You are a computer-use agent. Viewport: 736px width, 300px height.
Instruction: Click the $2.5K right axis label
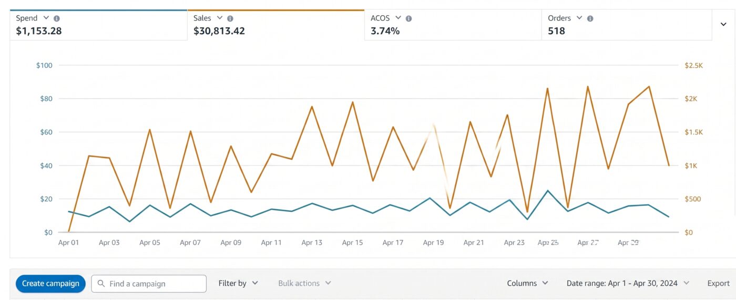click(694, 65)
